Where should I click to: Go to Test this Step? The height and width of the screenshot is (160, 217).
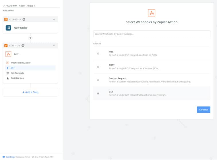pos(17,78)
